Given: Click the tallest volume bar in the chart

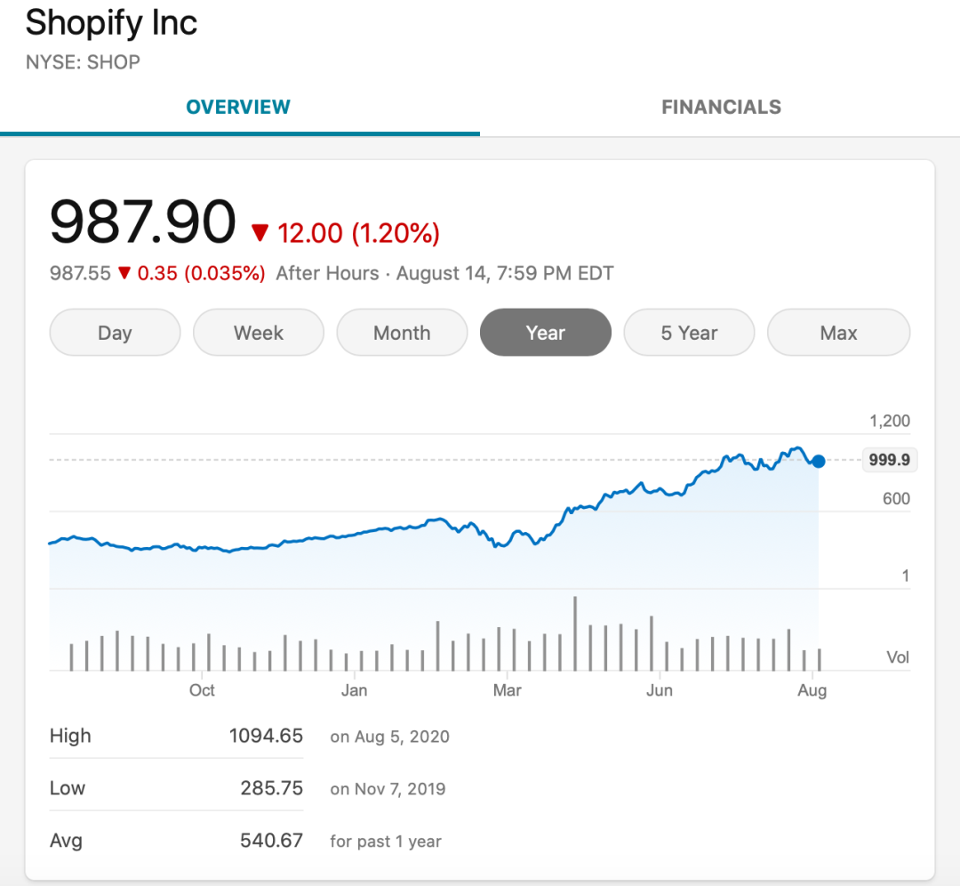Looking at the screenshot, I should tap(575, 633).
